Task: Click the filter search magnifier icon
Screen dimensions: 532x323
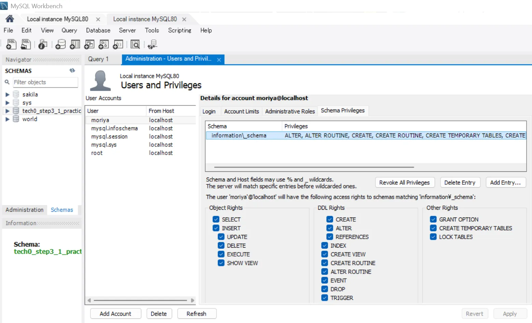Action: (7, 82)
